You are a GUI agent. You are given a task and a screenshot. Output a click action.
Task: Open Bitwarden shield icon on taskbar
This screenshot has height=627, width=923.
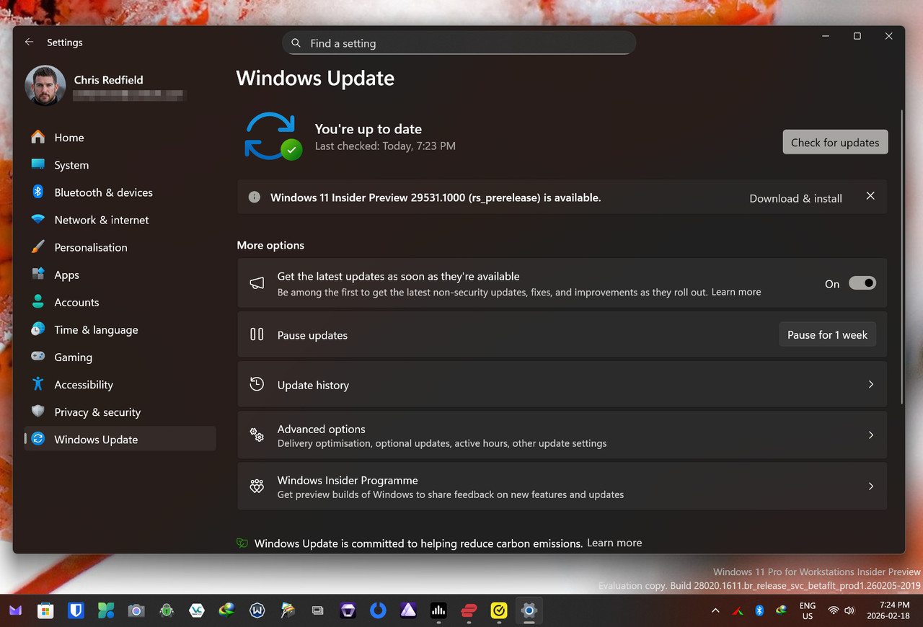(76, 610)
